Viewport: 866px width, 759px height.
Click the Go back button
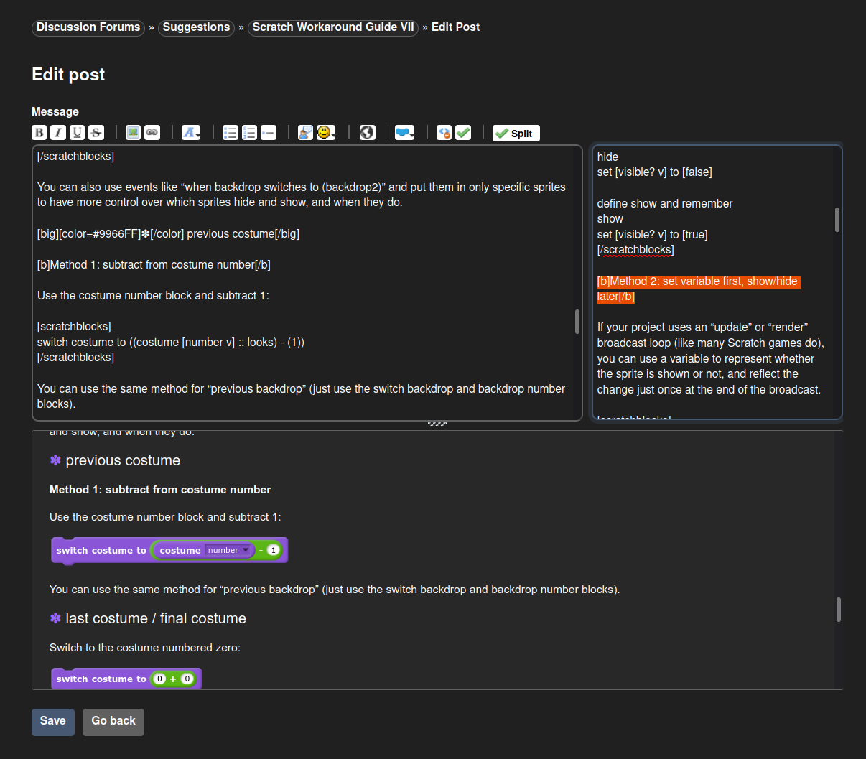point(113,722)
